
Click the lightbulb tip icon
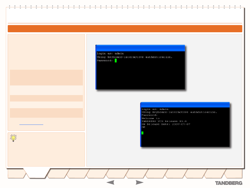click(x=13, y=138)
